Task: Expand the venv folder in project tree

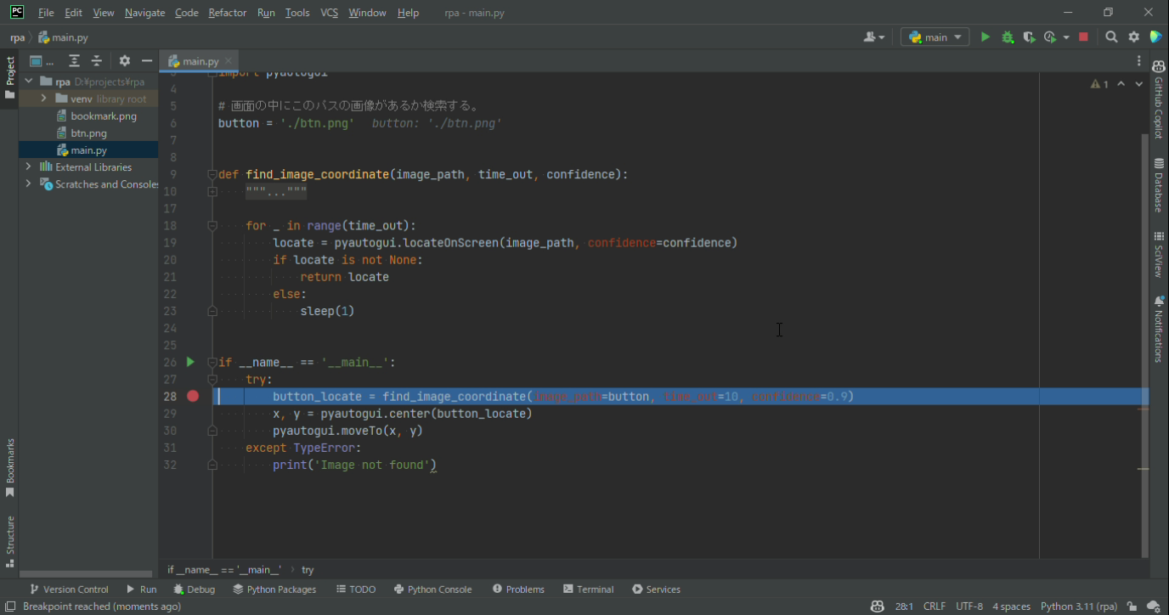Action: [44, 99]
